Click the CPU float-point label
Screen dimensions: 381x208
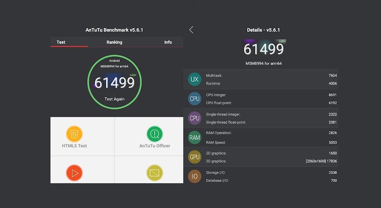(219, 103)
